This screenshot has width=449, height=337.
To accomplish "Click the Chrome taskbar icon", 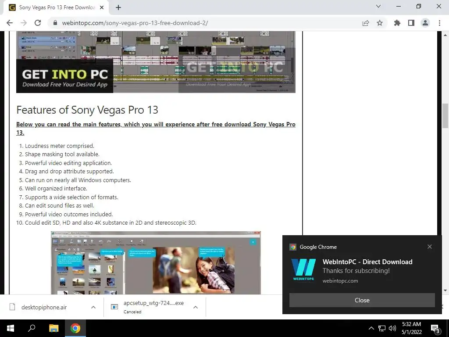I will pos(75,328).
